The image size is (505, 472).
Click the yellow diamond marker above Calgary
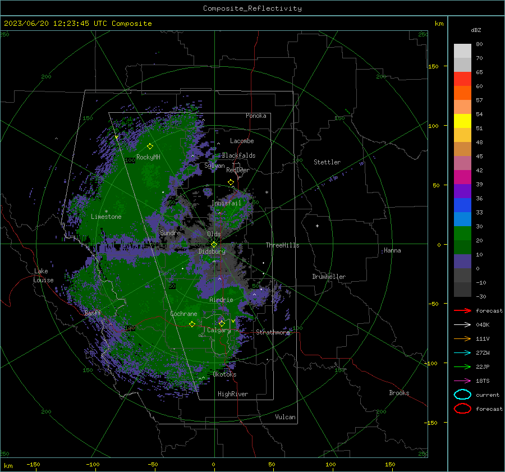click(222, 323)
